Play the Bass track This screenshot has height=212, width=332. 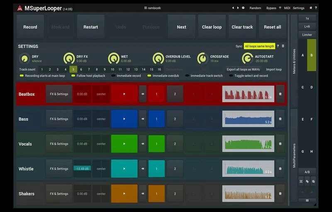(x=124, y=119)
